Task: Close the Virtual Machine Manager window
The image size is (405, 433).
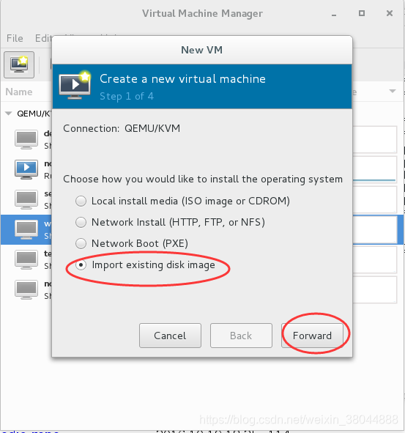Action: tap(390, 13)
